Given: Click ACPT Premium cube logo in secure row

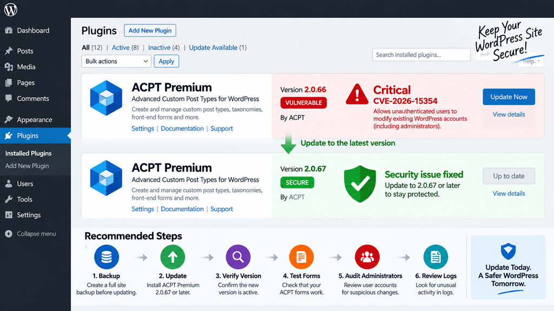Looking at the screenshot, I should [106, 178].
